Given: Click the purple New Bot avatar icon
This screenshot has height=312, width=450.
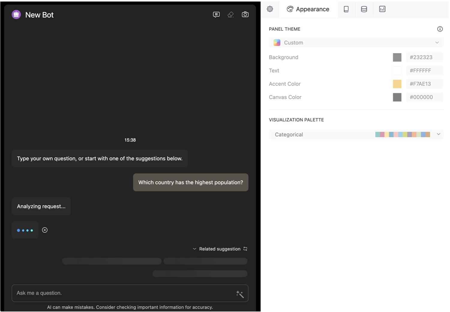Looking at the screenshot, I should (x=16, y=14).
